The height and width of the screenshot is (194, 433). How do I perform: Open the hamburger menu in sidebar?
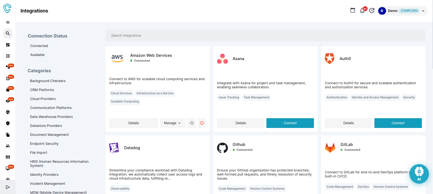8,22
